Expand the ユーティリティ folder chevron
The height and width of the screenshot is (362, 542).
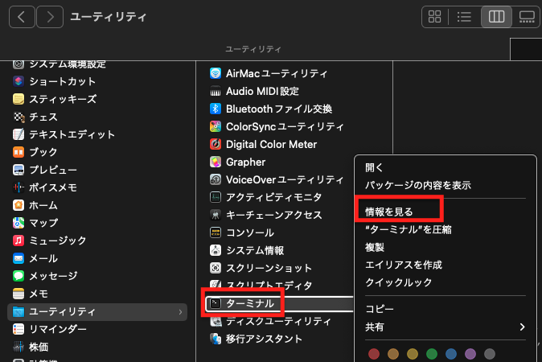point(180,312)
